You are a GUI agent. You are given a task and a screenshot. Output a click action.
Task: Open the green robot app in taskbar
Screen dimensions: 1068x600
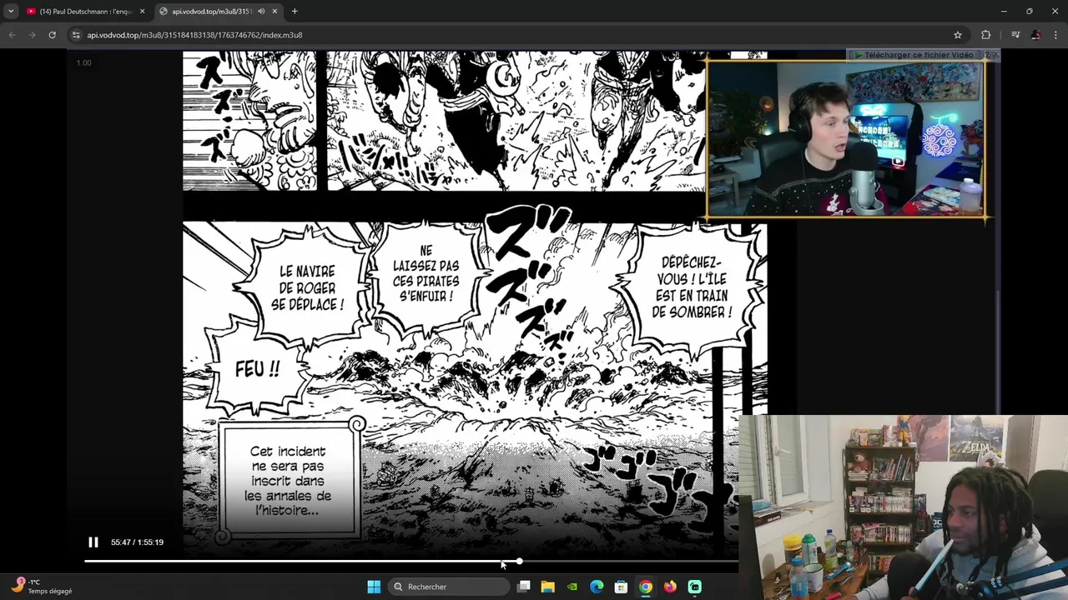(x=694, y=587)
